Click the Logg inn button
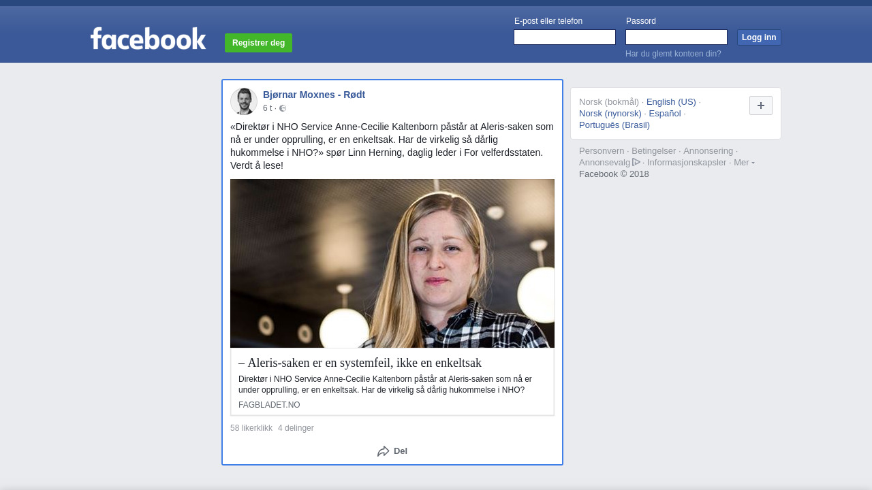The width and height of the screenshot is (872, 490). 759,37
